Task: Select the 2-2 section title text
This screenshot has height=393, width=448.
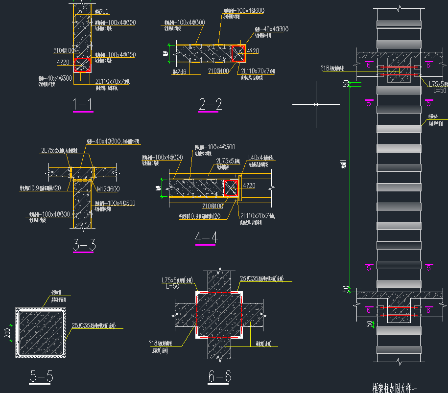Action: click(x=210, y=104)
